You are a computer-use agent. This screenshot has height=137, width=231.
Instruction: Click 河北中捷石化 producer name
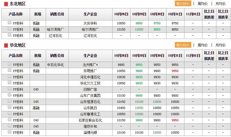click(x=90, y=77)
